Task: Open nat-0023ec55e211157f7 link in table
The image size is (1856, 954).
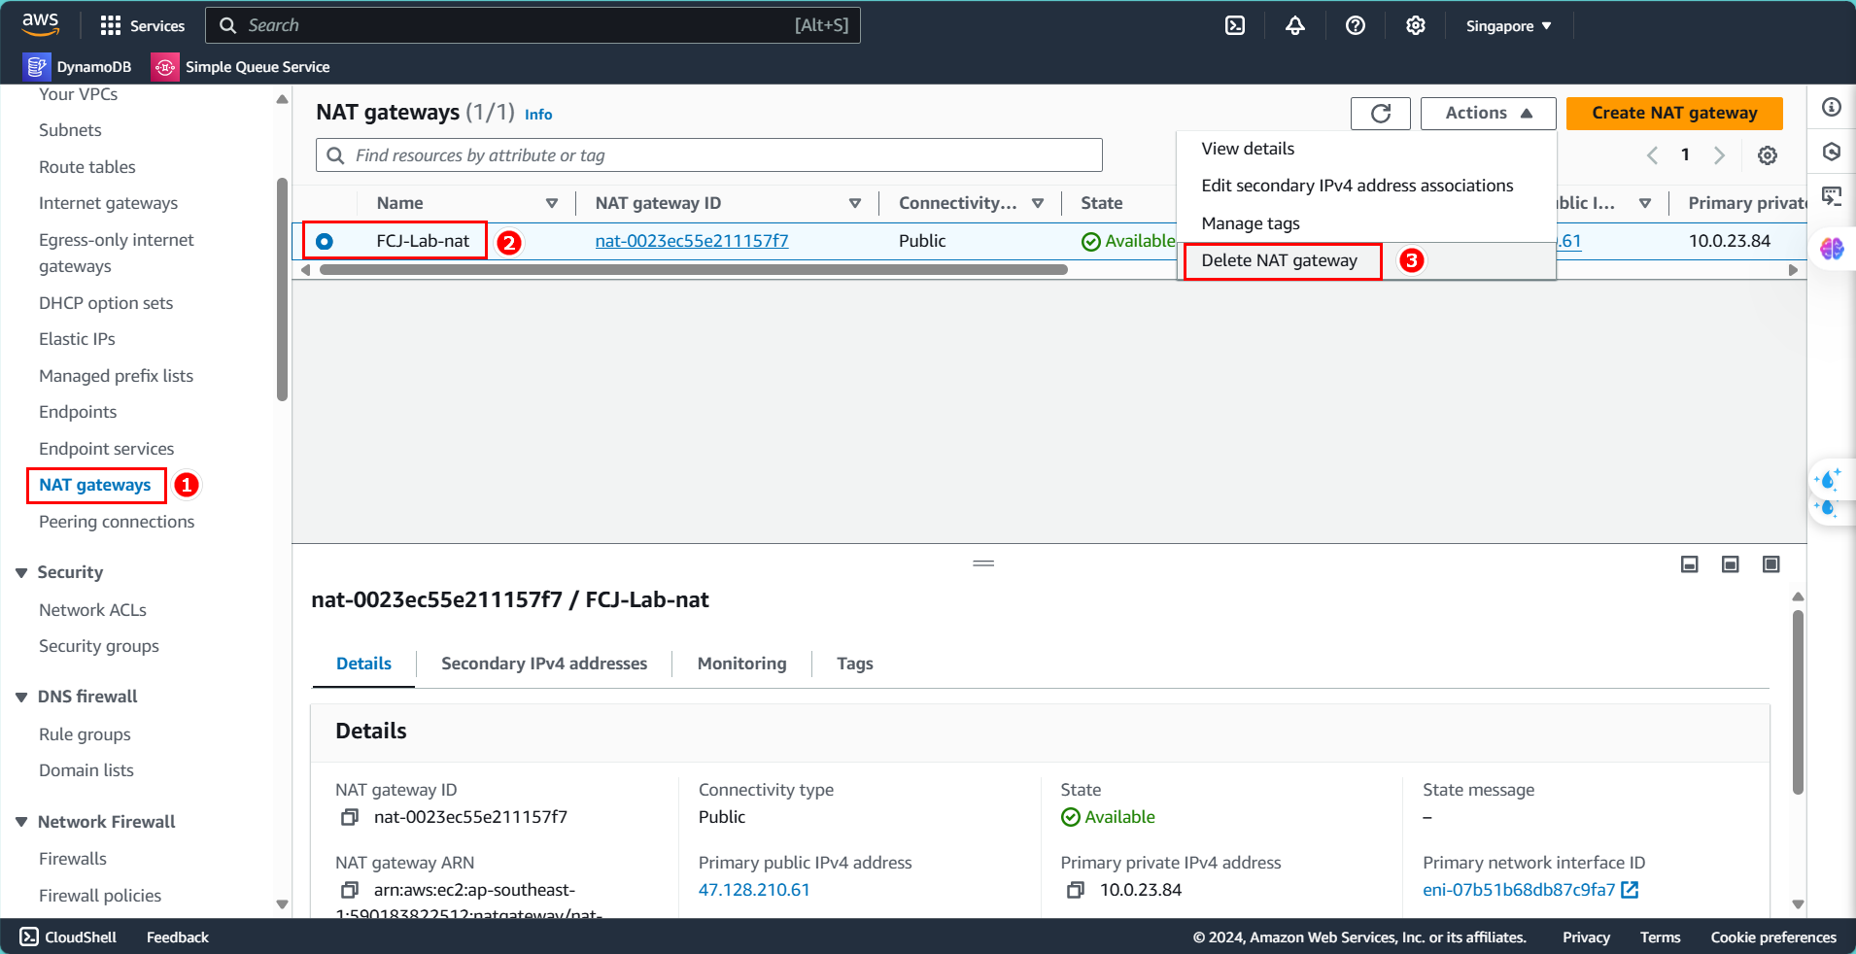Action: [x=692, y=241]
